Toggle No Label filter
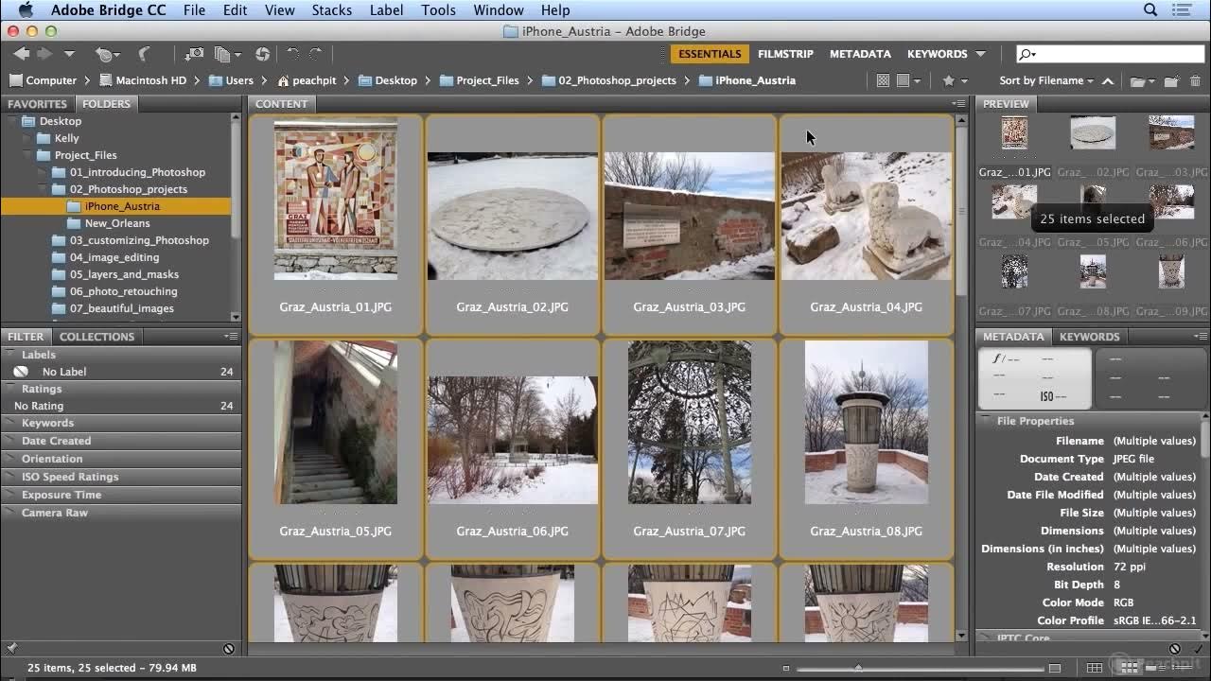The width and height of the screenshot is (1211, 681). pyautogui.click(x=121, y=372)
